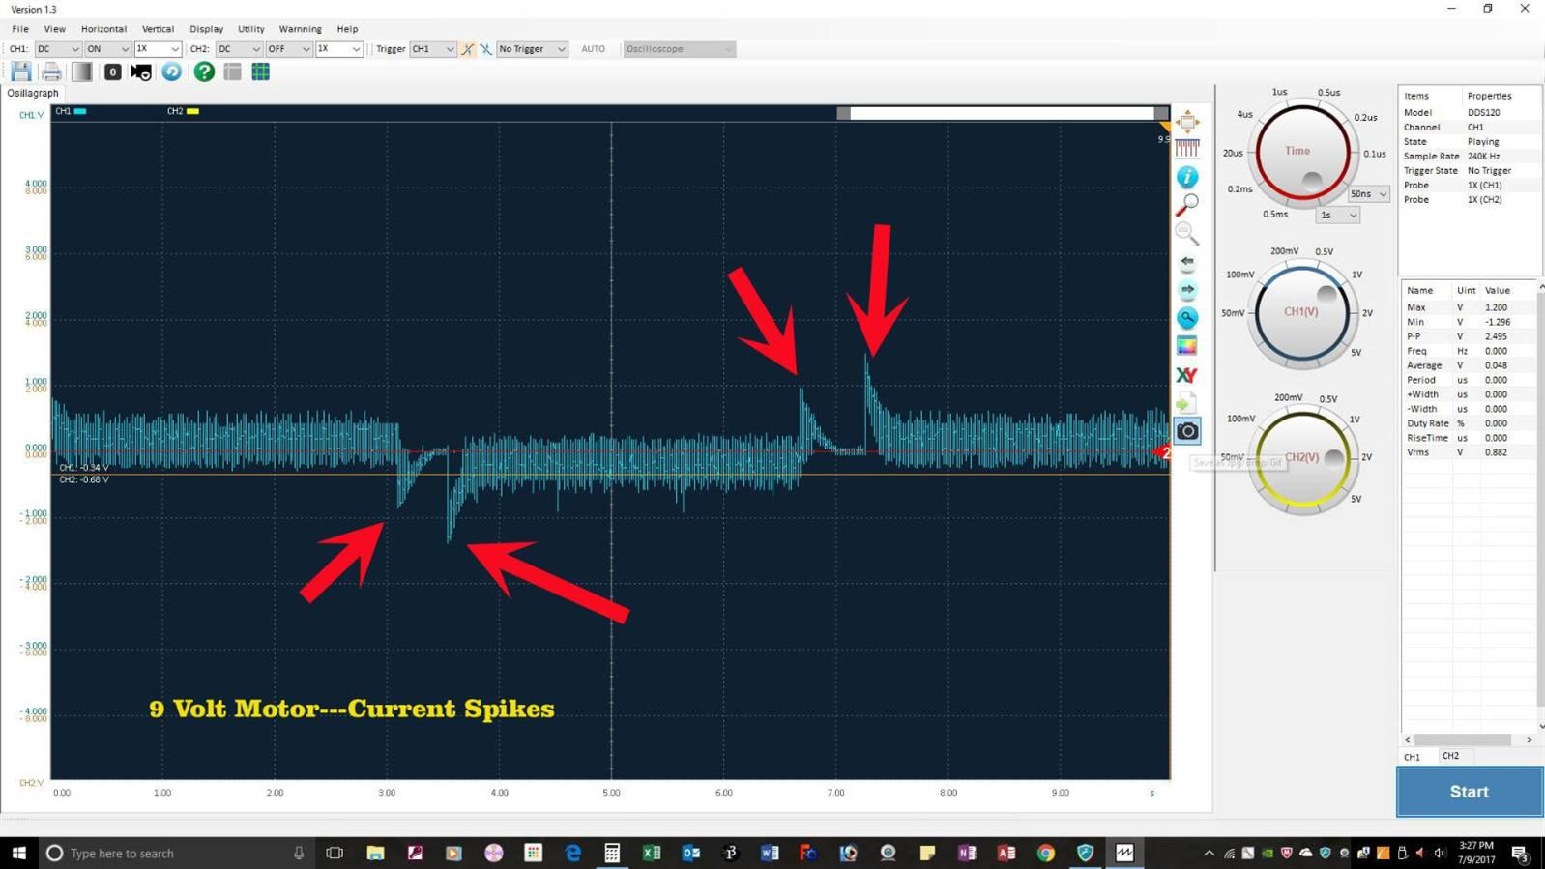1545x869 pixels.
Task: Open the Vertical menu
Action: pos(158,29)
